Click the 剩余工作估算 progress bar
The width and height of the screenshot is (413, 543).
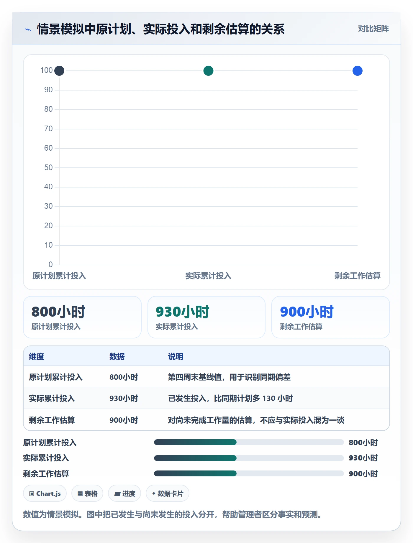pos(249,473)
